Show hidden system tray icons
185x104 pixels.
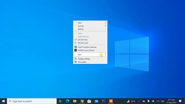coord(139,101)
